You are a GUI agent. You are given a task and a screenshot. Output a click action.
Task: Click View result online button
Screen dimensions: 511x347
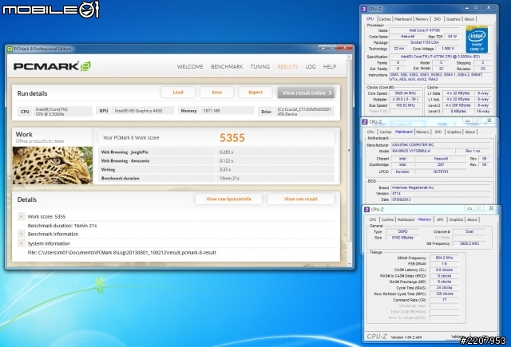click(x=307, y=93)
